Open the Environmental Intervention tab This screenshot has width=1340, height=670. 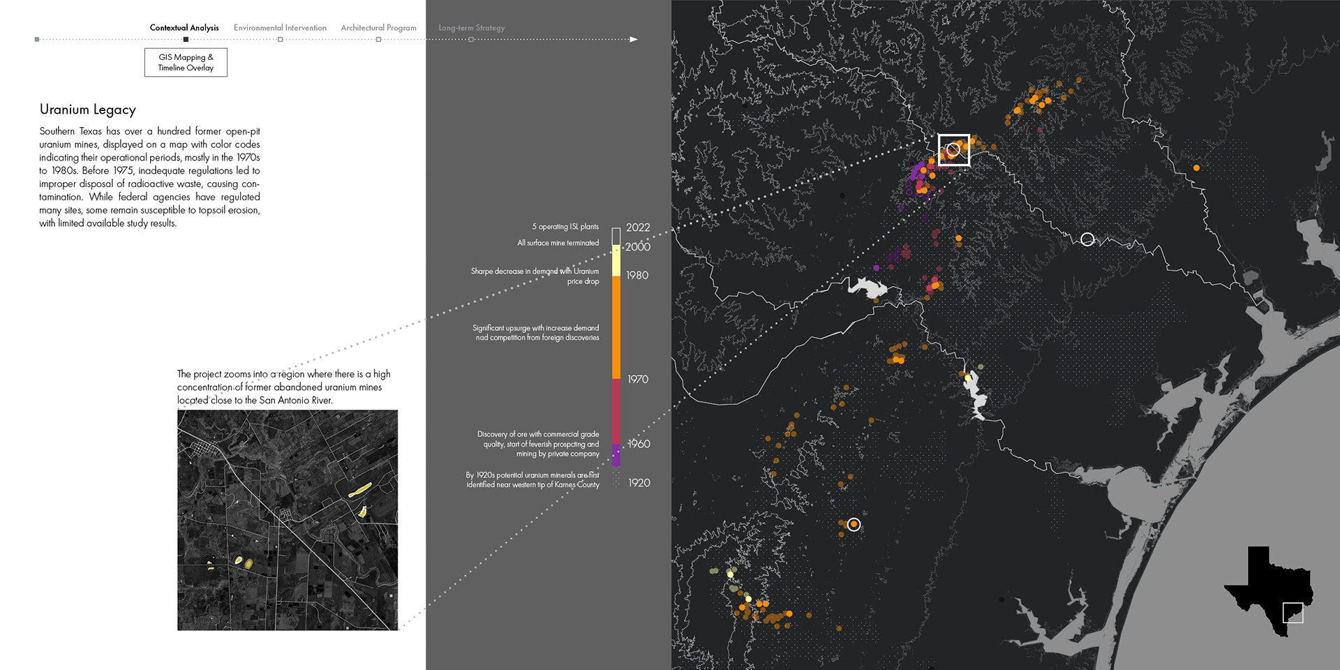pos(280,28)
